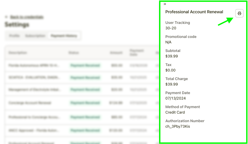Select the Payment History tab

[64, 36]
